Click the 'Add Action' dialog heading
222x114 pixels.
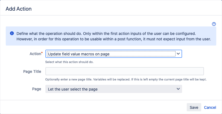(19, 9)
